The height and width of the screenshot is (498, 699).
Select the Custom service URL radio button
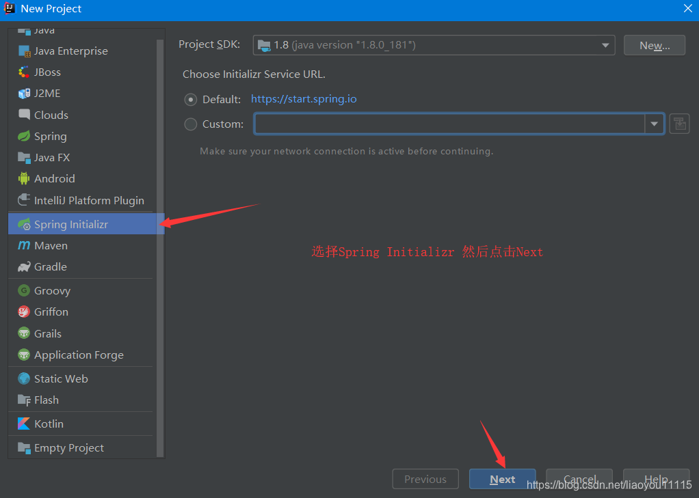click(x=191, y=124)
